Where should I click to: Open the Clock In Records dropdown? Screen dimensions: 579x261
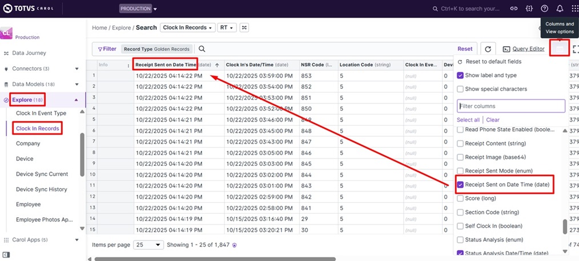(188, 28)
